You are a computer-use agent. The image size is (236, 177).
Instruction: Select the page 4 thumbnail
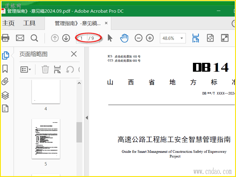click(x=46, y=92)
